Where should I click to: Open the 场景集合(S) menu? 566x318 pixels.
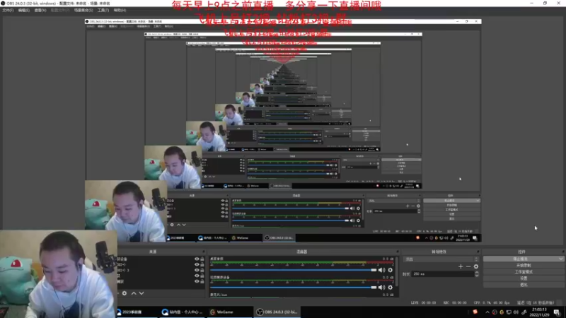point(83,10)
